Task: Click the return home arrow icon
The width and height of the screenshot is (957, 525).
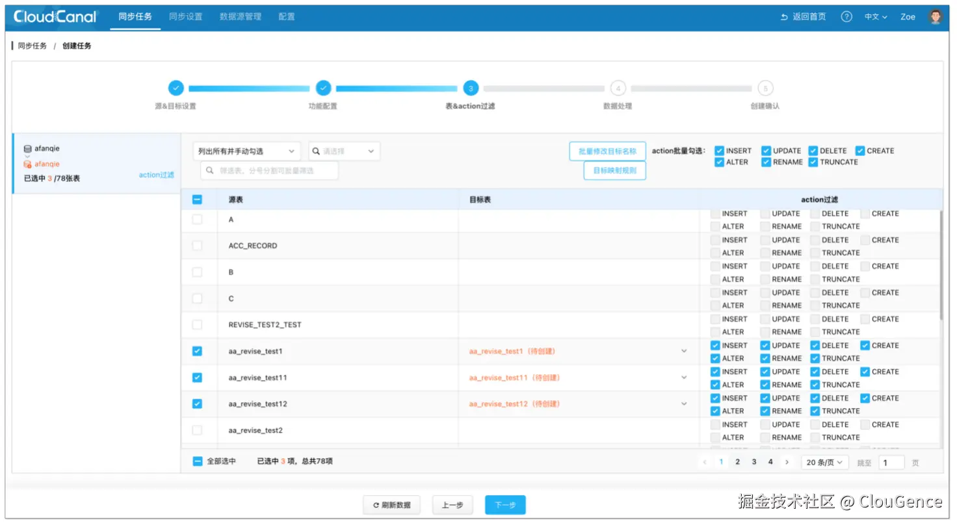Action: tap(784, 17)
